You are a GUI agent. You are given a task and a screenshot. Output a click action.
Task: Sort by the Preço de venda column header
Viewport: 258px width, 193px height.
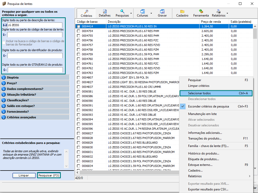pyautogui.click(x=214, y=22)
